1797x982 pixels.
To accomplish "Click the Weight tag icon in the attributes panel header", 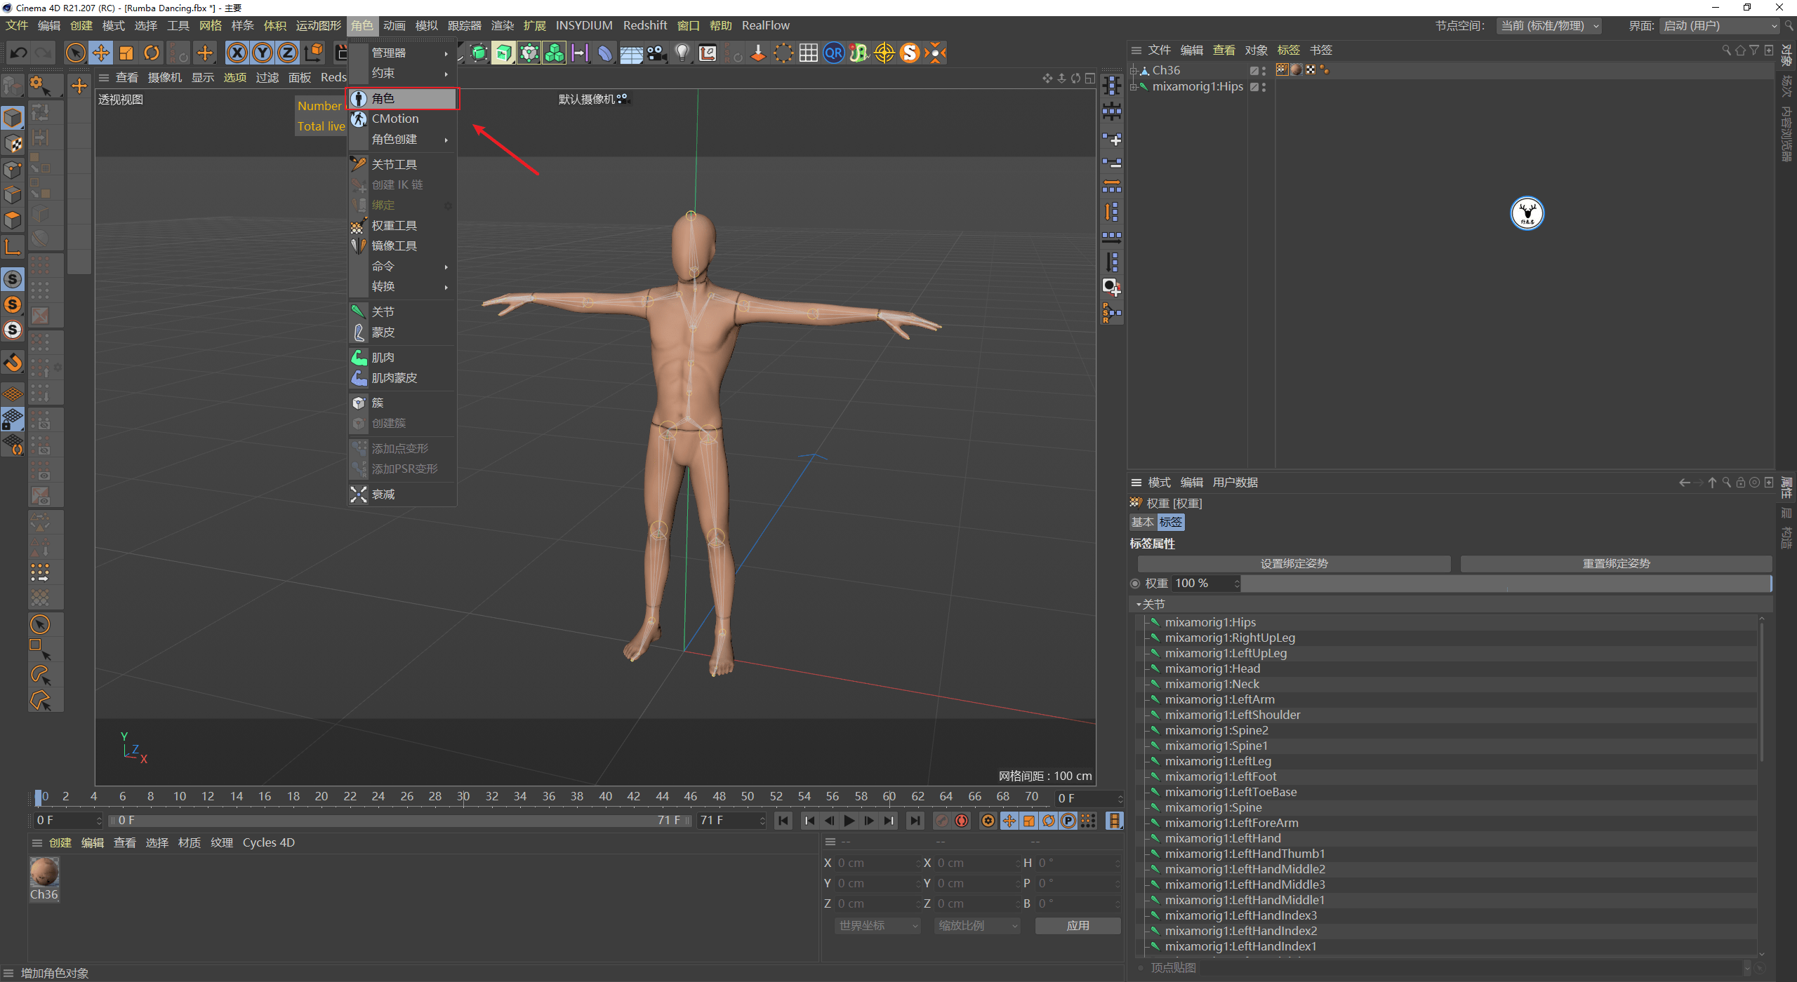I will tap(1136, 503).
